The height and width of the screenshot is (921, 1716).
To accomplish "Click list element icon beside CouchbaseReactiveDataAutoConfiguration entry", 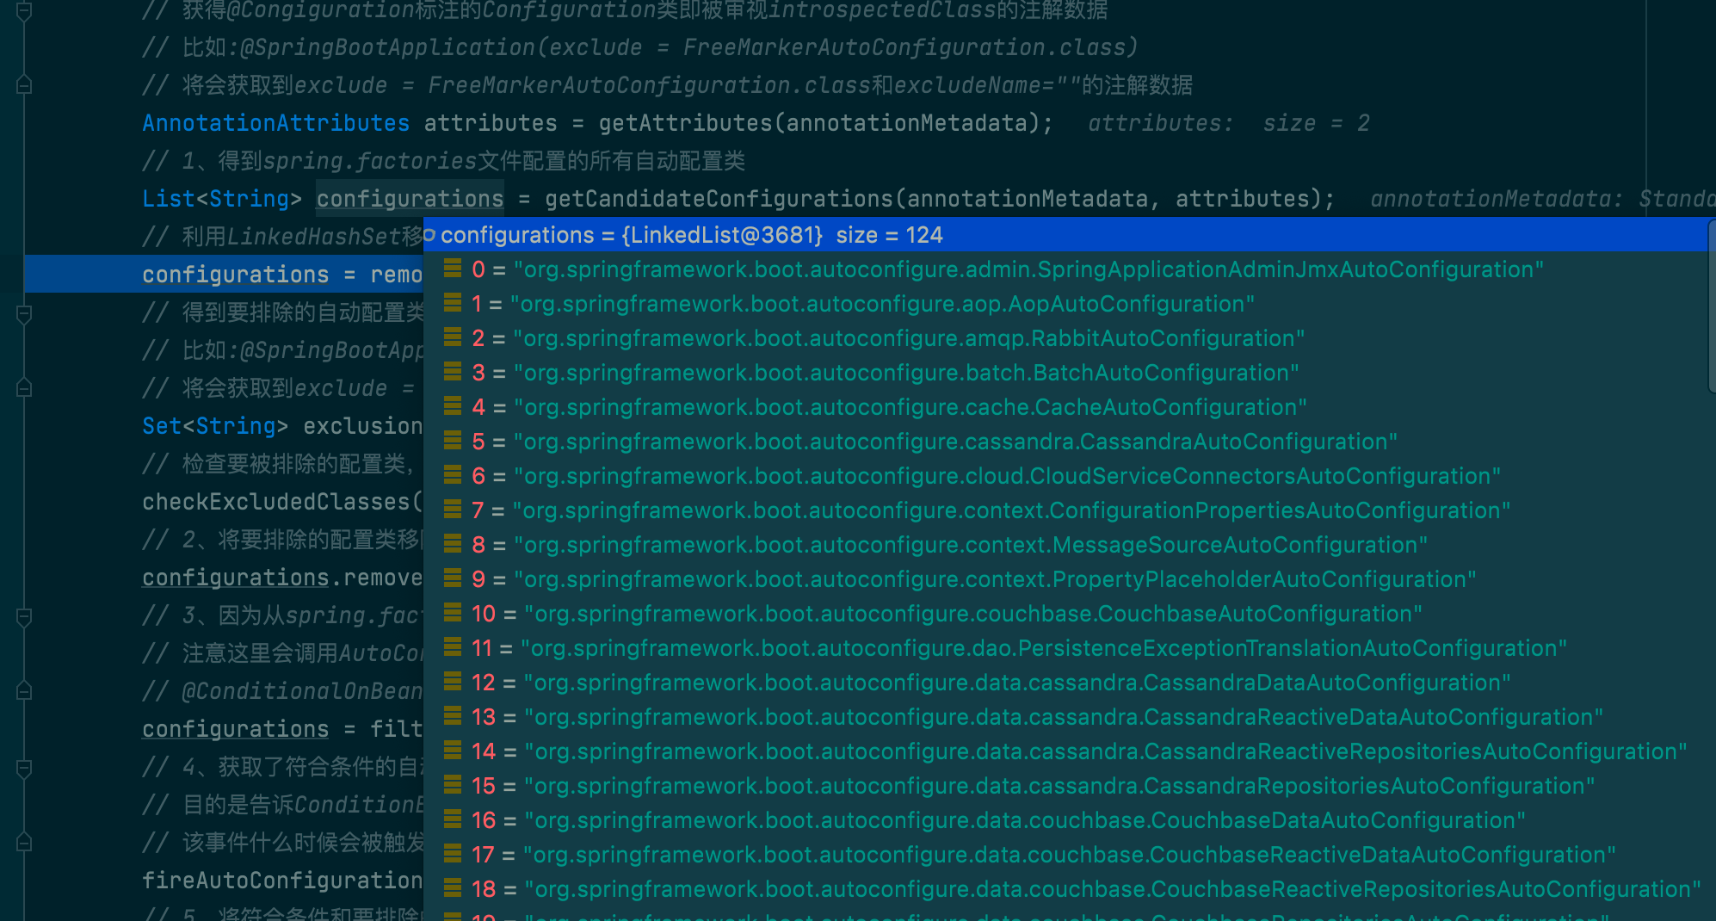I will (x=453, y=854).
